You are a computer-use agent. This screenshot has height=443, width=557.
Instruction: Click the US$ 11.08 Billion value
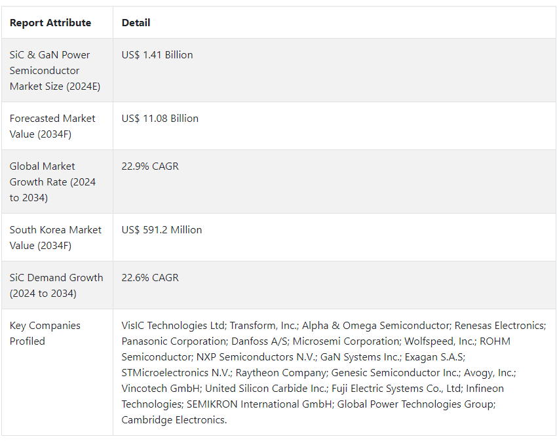pyautogui.click(x=160, y=119)
